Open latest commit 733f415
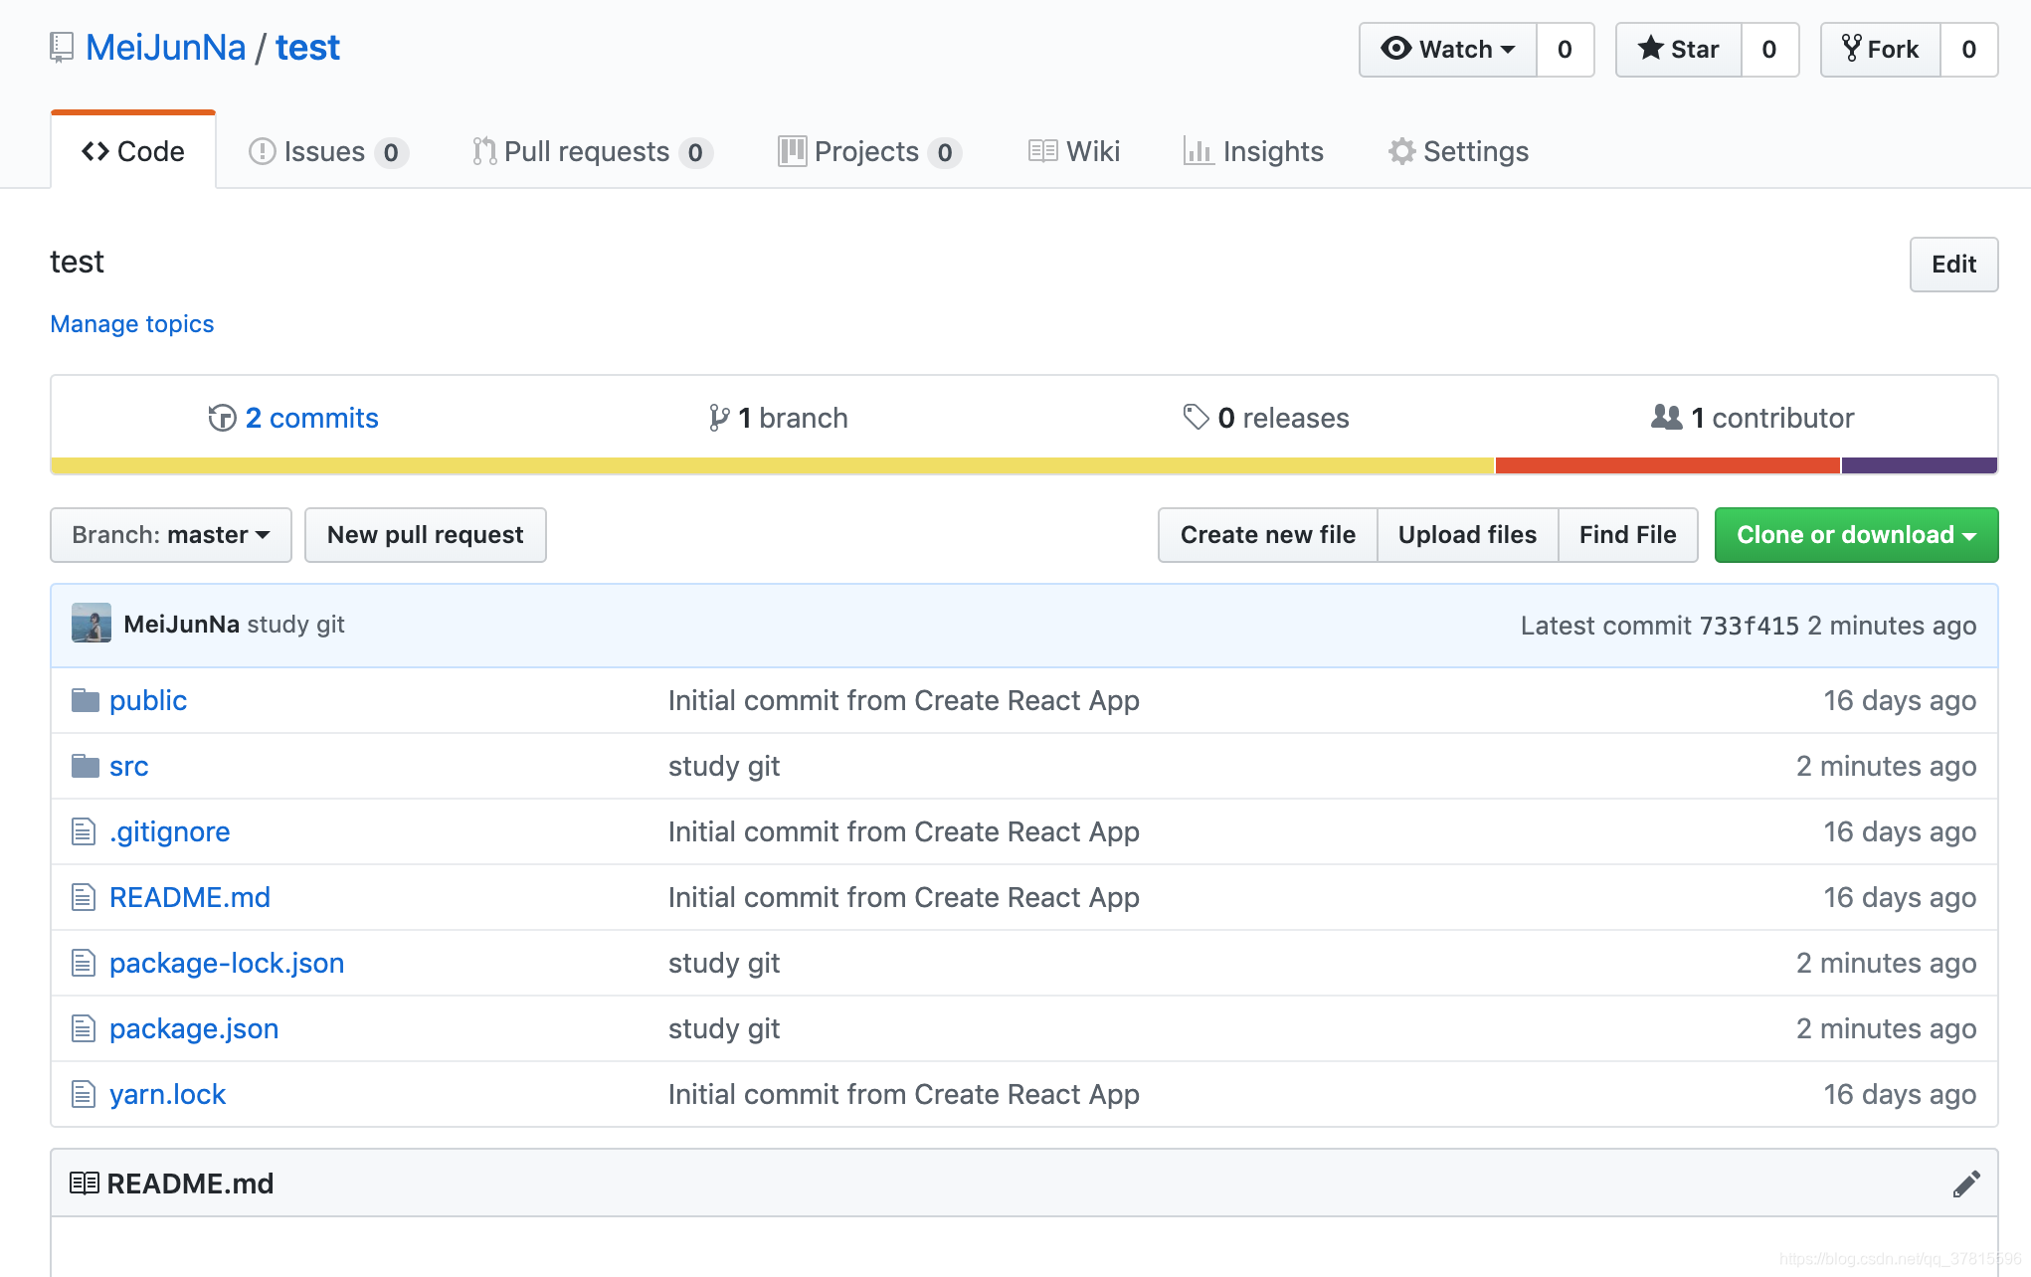The width and height of the screenshot is (2031, 1277). (1750, 626)
